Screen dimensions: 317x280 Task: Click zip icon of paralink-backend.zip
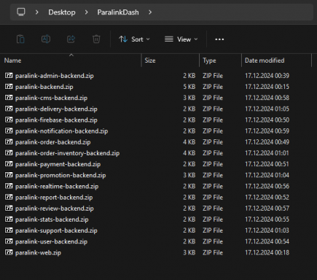click(x=9, y=86)
